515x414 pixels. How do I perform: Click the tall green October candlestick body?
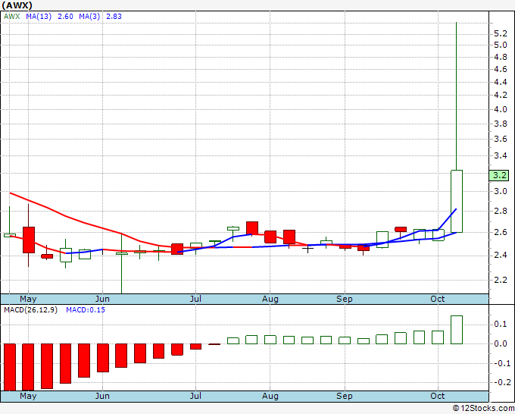457,201
